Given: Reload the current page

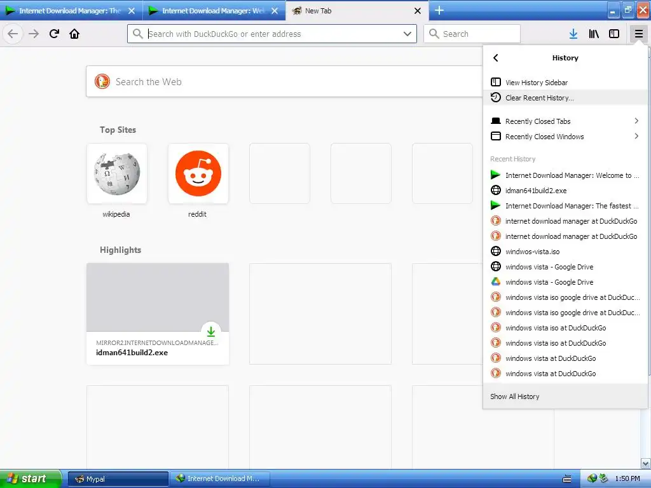Looking at the screenshot, I should click(54, 34).
